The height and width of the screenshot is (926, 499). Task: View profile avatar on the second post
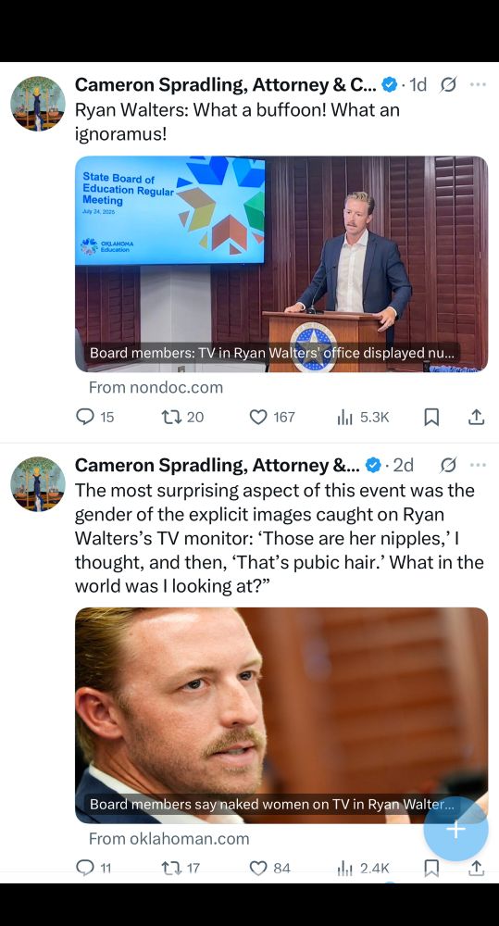click(x=38, y=483)
